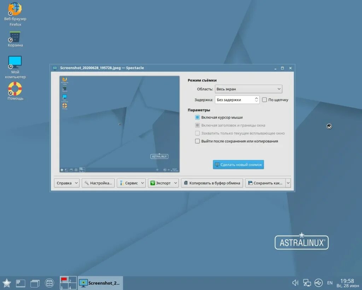Enable Выйти после сохранения или копирования

click(x=197, y=141)
